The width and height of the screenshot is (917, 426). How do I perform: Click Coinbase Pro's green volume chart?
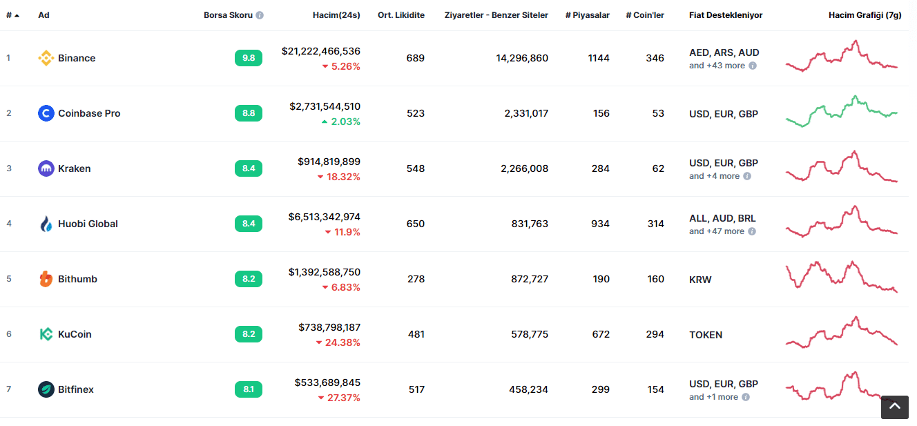pyautogui.click(x=842, y=111)
